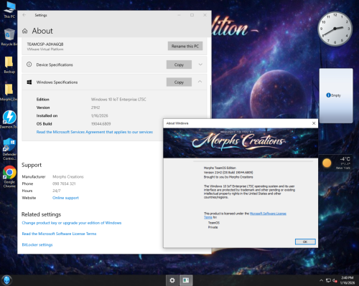The height and width of the screenshot is (286, 359).
Task: Close the About Windows dialog
Action: click(314, 123)
